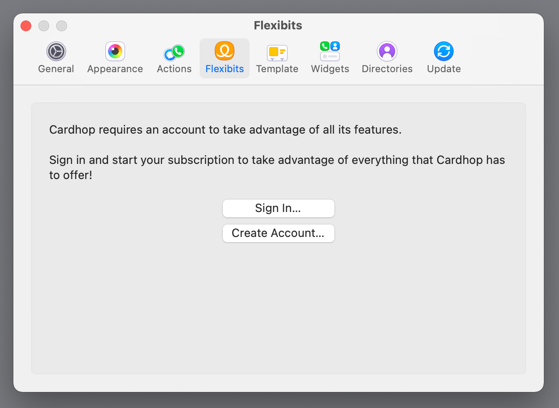Image resolution: width=559 pixels, height=408 pixels.
Task: Select the Actions phone bubble icon
Action: tap(174, 53)
